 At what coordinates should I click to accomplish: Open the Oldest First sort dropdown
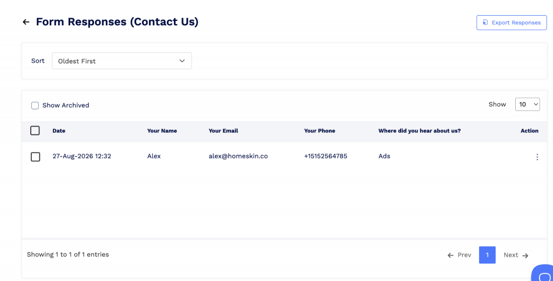click(x=122, y=61)
